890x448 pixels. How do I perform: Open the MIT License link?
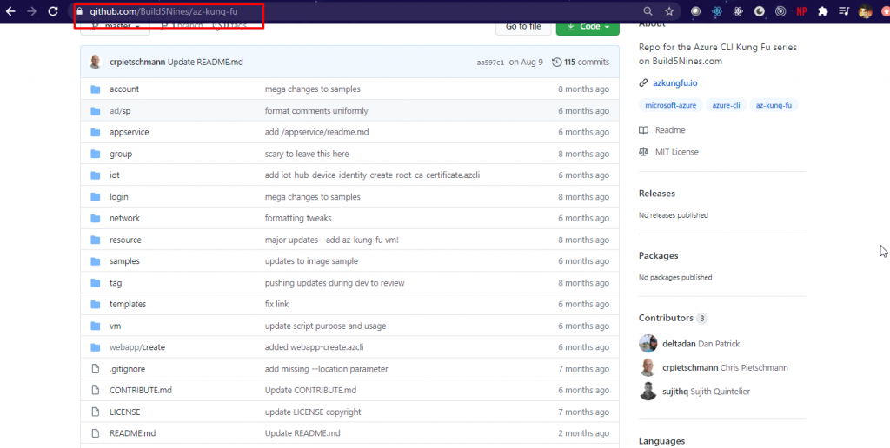pos(676,151)
